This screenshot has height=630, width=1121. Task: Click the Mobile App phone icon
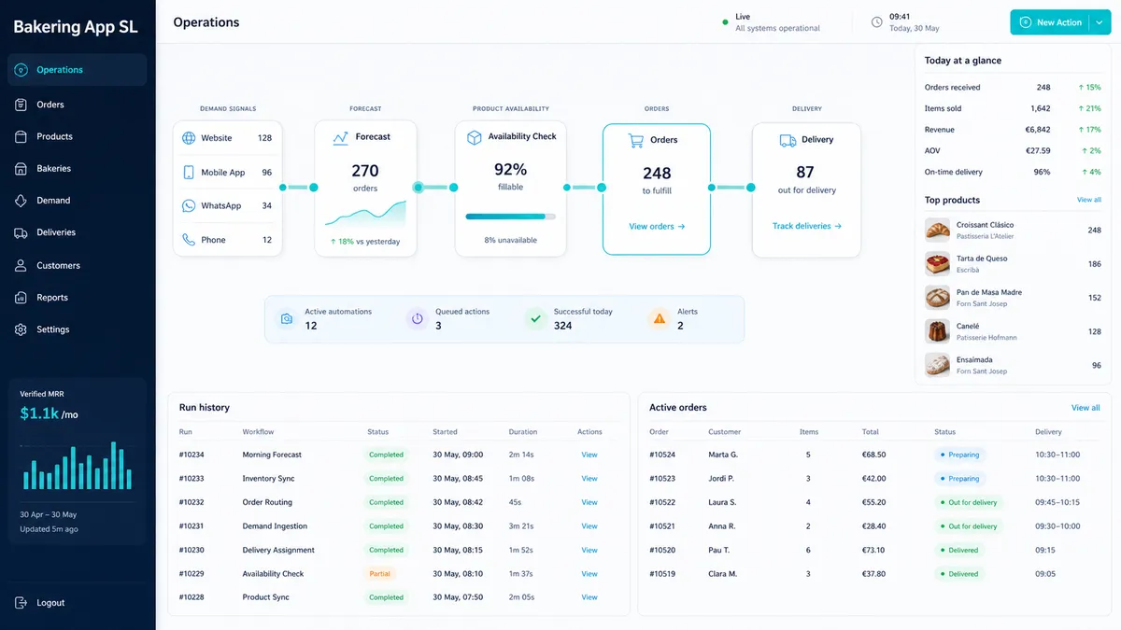pos(189,173)
